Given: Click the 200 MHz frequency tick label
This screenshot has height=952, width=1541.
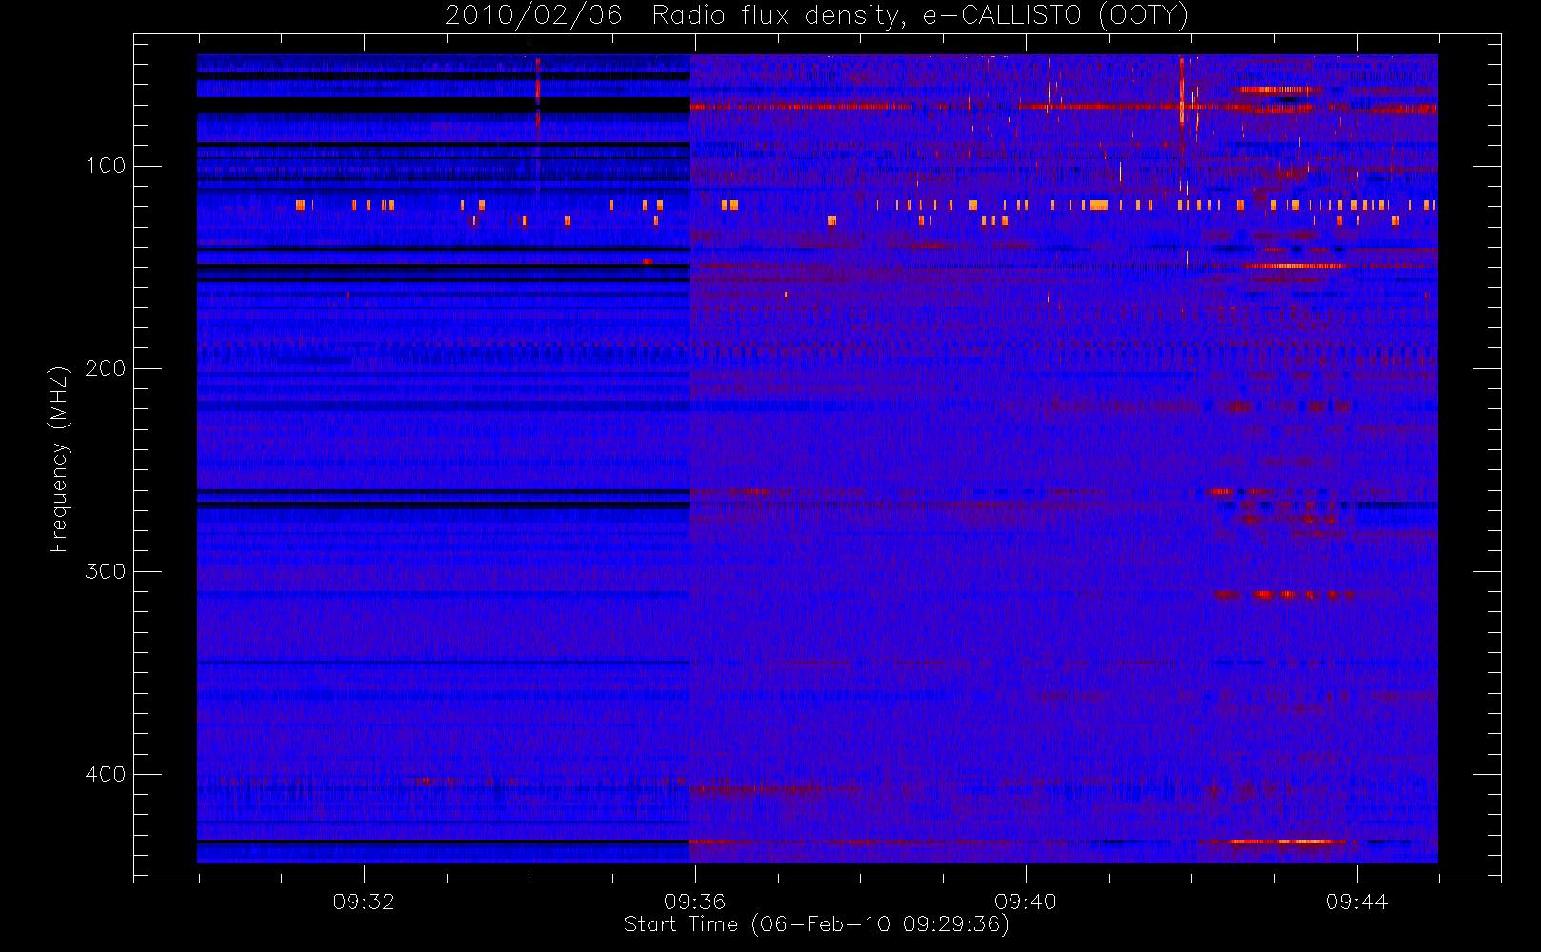Looking at the screenshot, I should 106,368.
